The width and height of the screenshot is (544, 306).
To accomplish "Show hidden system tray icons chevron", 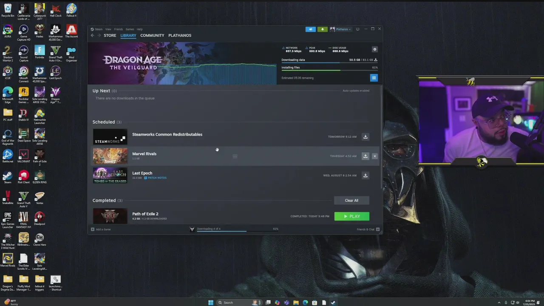I will [499, 303].
